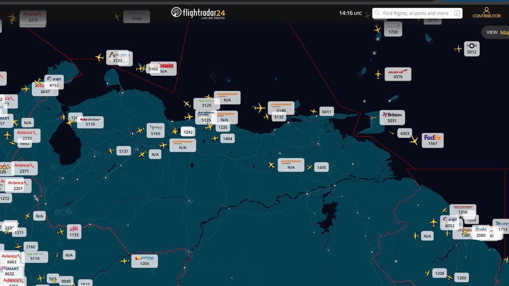Select the Bristow 5031 flight label
509x286 pixels.
click(392, 117)
